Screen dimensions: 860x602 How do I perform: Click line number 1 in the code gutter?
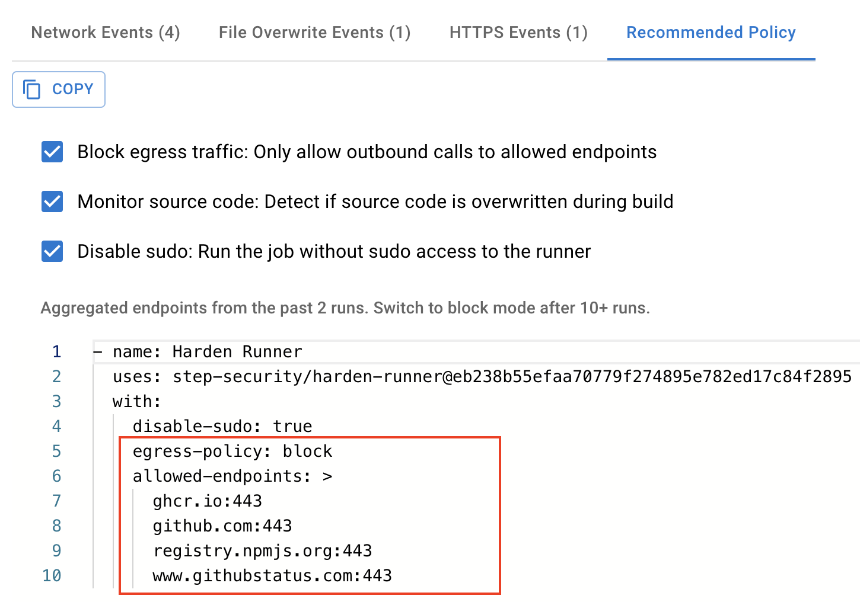pos(56,351)
